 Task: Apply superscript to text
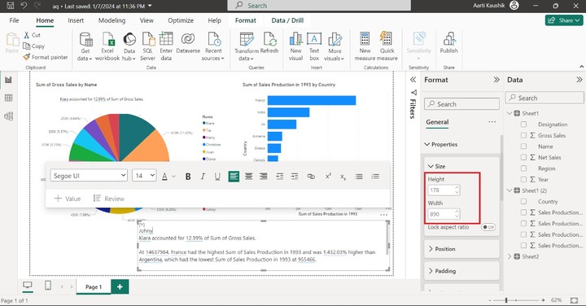[x=328, y=177]
